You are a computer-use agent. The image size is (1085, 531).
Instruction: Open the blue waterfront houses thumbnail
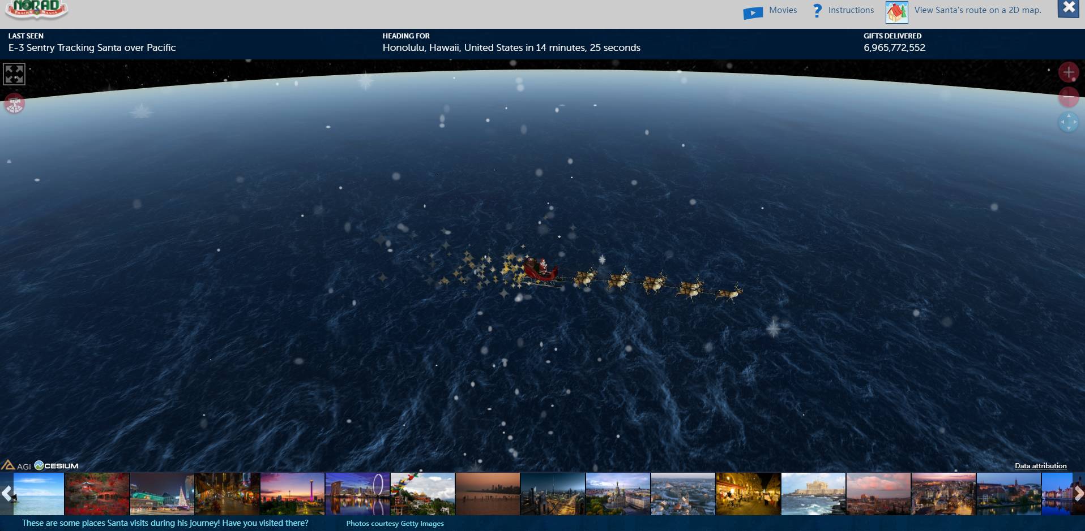[x=1057, y=494]
